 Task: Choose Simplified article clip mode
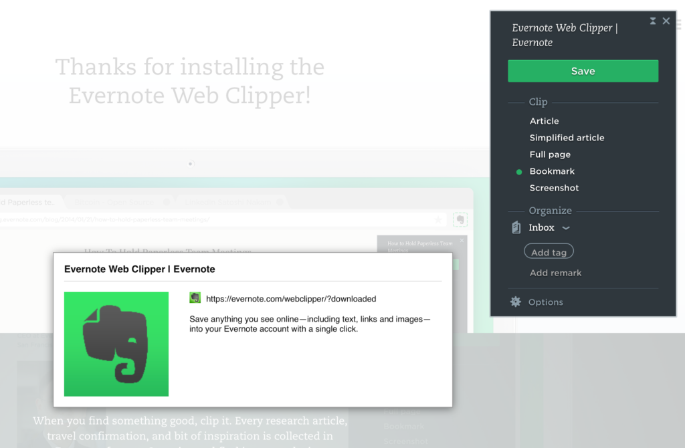567,138
